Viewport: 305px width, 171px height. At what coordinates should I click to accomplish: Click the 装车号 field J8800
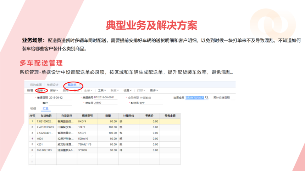105,103
